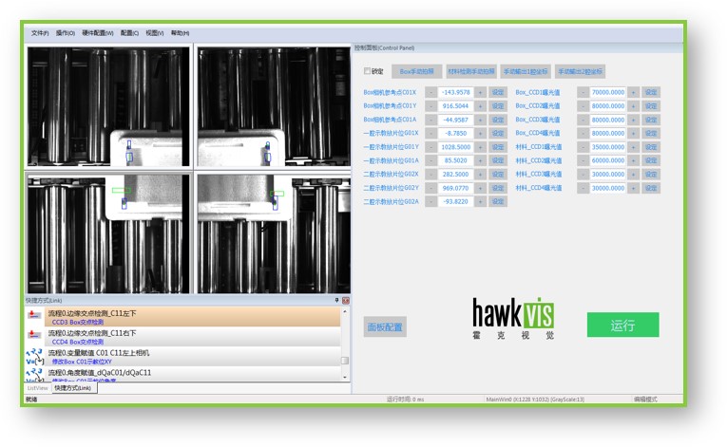
Task: Open the 帮助(H) menu
Action: tap(180, 33)
